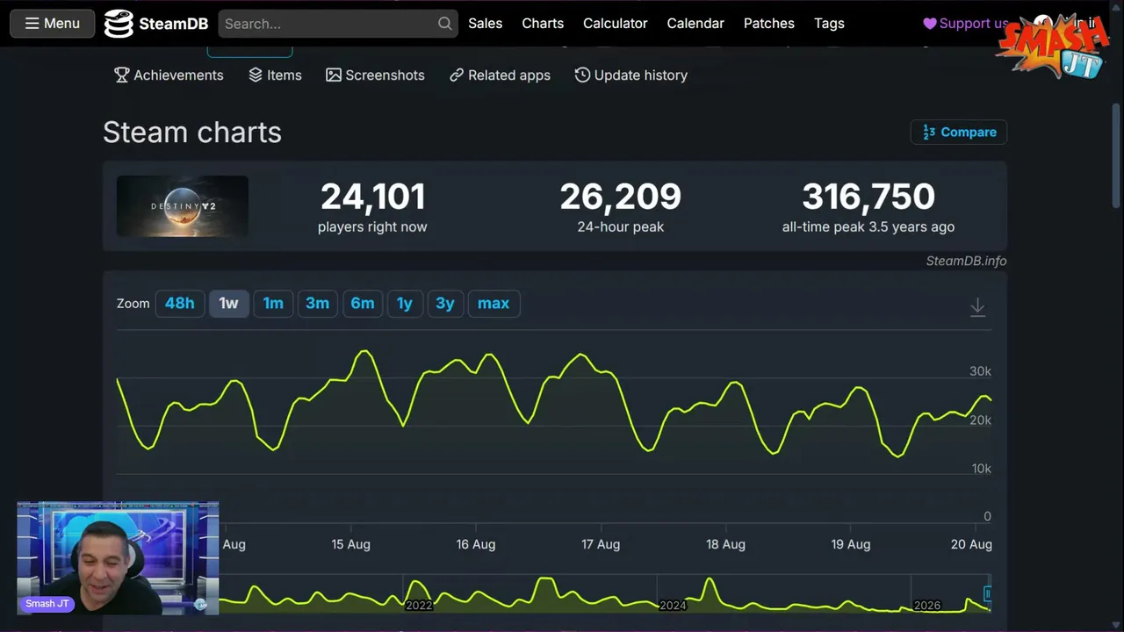Click the 17 Aug axis label
The height and width of the screenshot is (632, 1124).
coord(601,544)
